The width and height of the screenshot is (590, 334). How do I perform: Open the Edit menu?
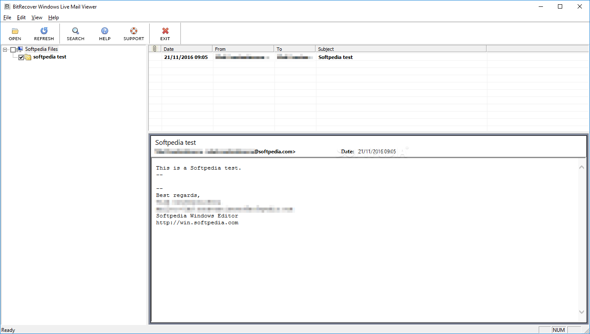tap(21, 18)
